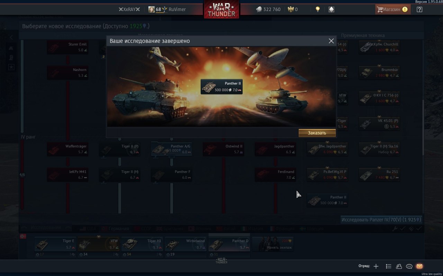This screenshot has width=443, height=276.
Task: Click the light bulb icon in top bar
Action: [318, 9]
